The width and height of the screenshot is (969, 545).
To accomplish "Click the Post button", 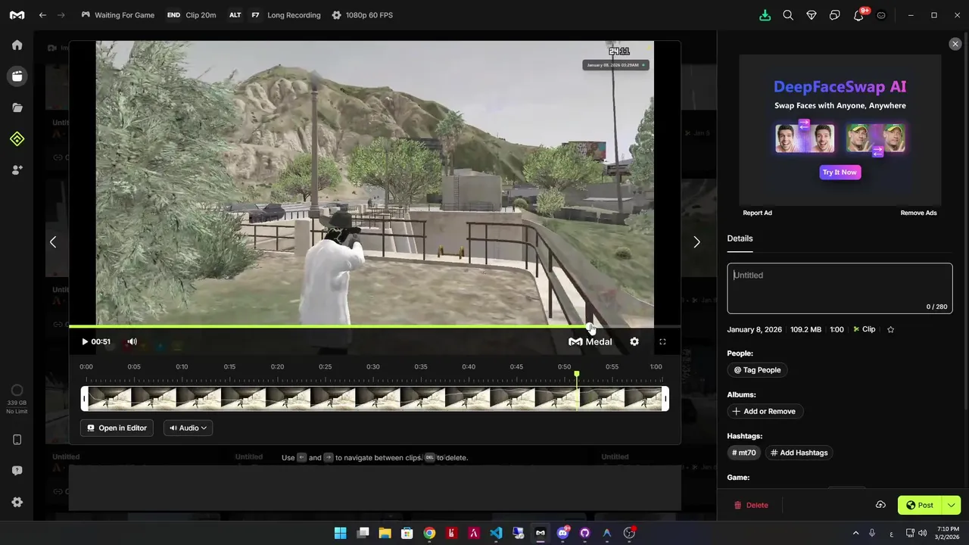I will coord(919,505).
